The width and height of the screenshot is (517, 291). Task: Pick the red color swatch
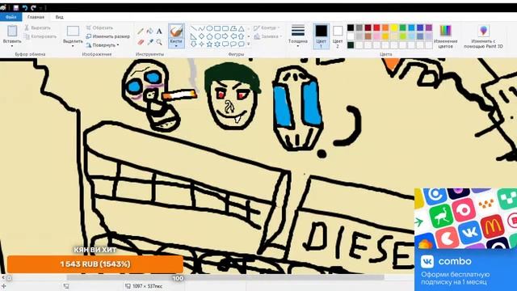point(376,27)
